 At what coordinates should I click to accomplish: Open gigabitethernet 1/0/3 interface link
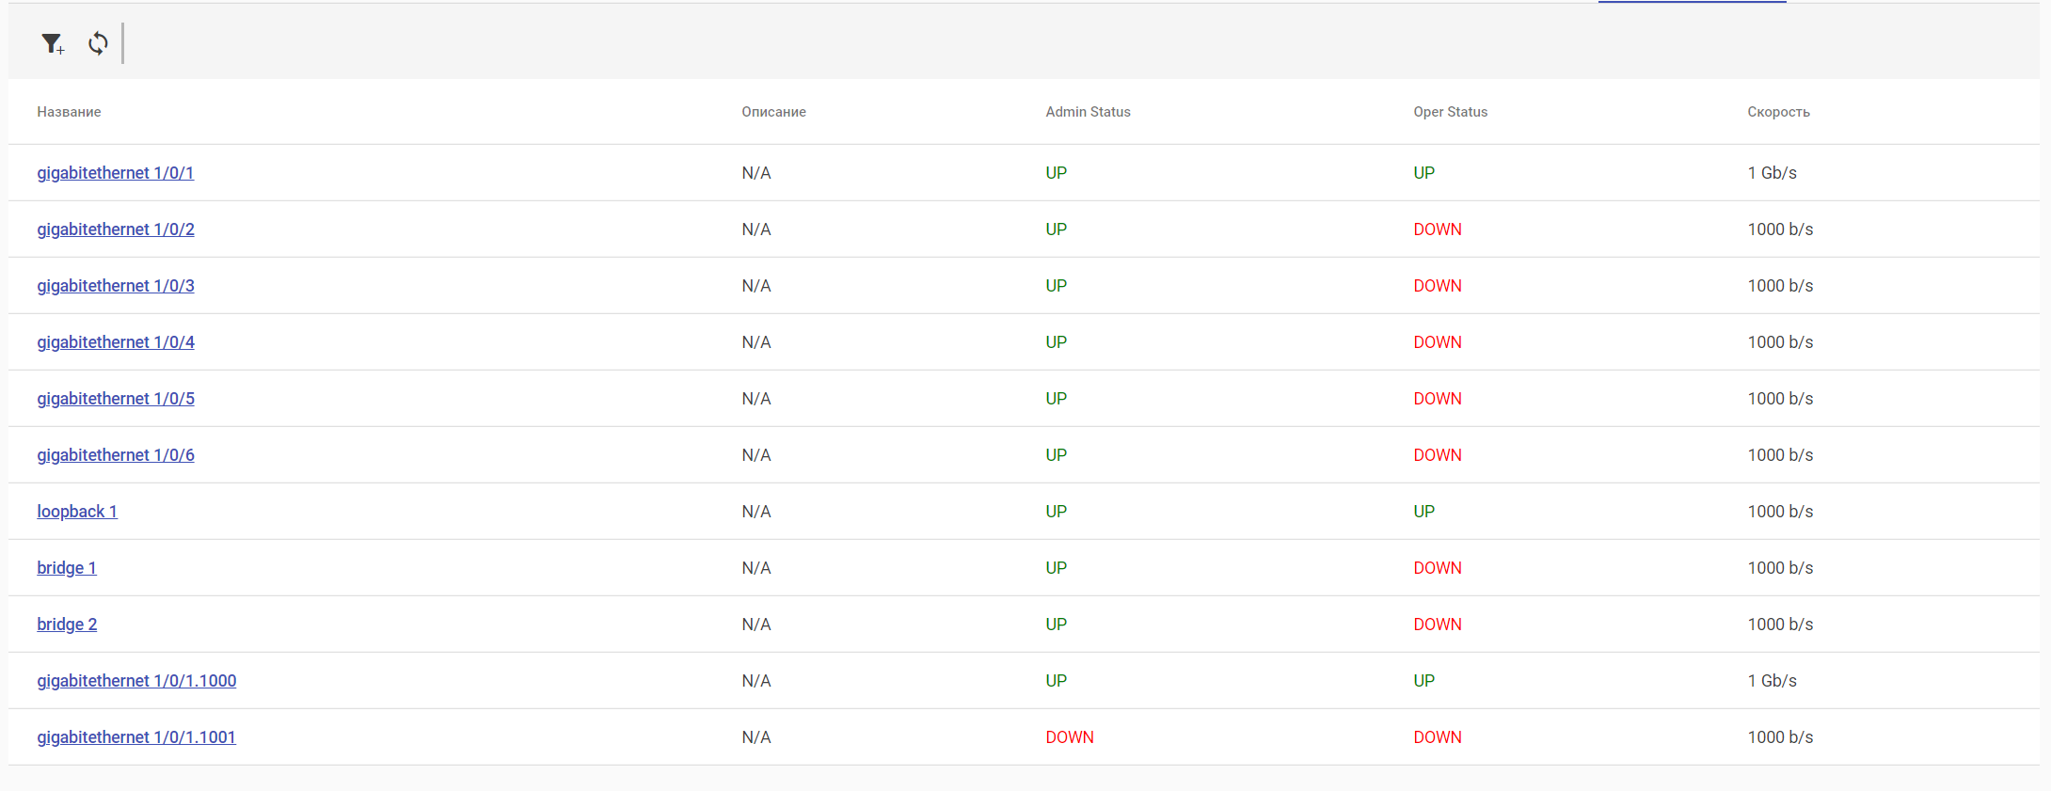point(116,286)
